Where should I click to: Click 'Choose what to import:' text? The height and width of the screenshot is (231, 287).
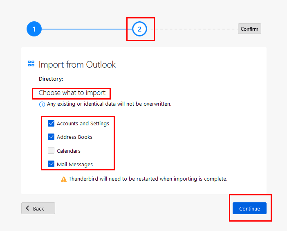(x=72, y=93)
